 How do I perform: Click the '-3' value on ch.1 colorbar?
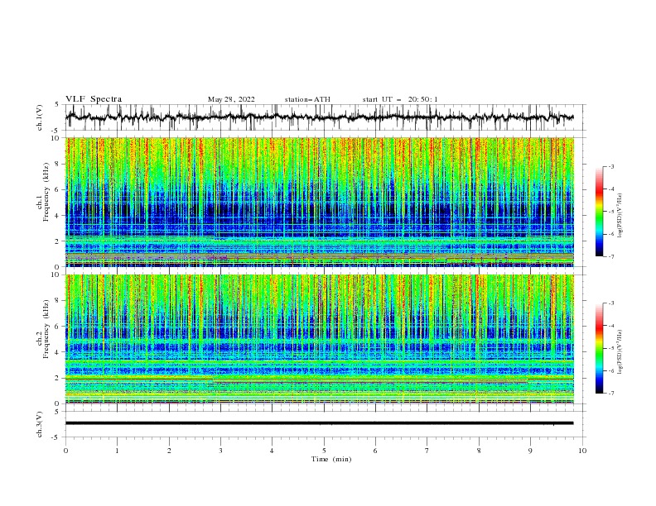610,167
